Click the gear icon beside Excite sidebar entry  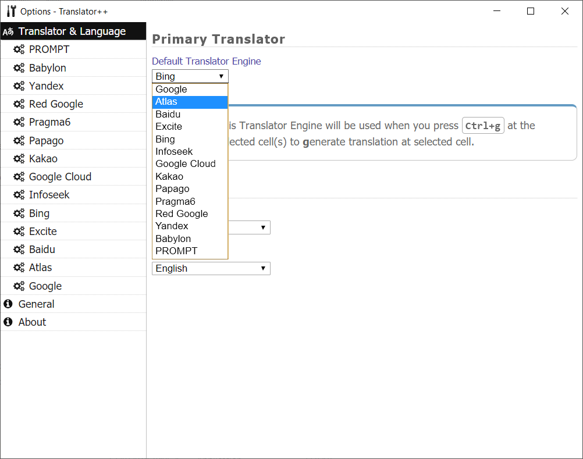pyautogui.click(x=19, y=231)
